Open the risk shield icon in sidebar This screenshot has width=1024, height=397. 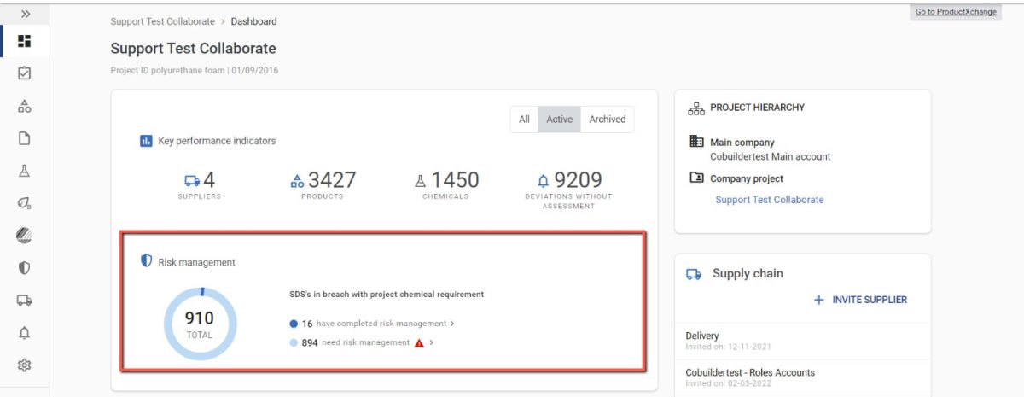point(24,268)
